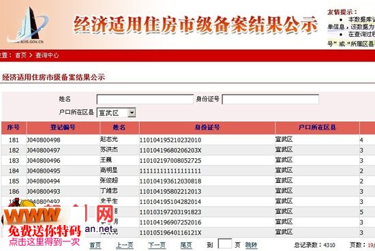
Task: Select row 184 for 高明显
Action: [x=187, y=171]
